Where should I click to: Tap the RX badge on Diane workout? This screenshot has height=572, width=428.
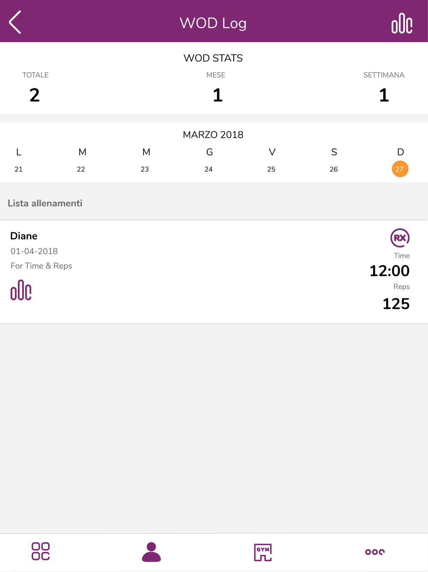(400, 238)
